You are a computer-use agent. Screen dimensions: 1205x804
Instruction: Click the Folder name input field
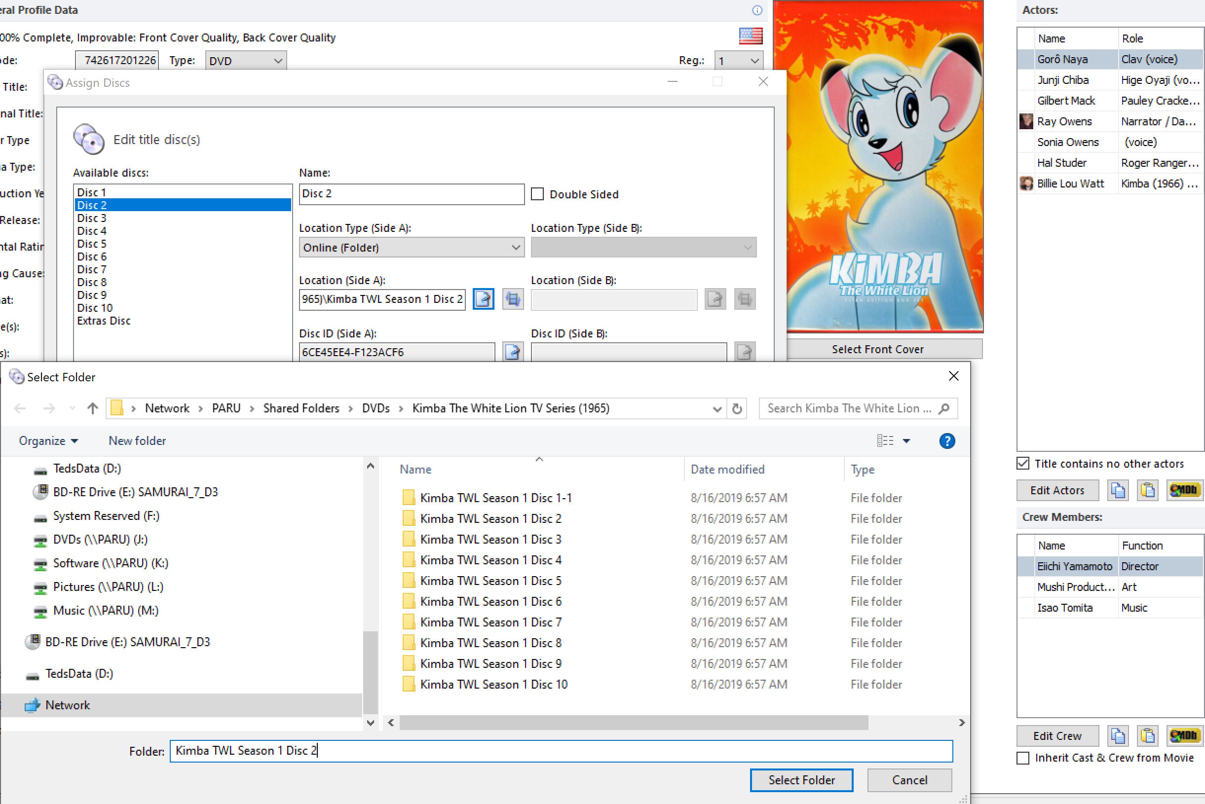point(561,751)
